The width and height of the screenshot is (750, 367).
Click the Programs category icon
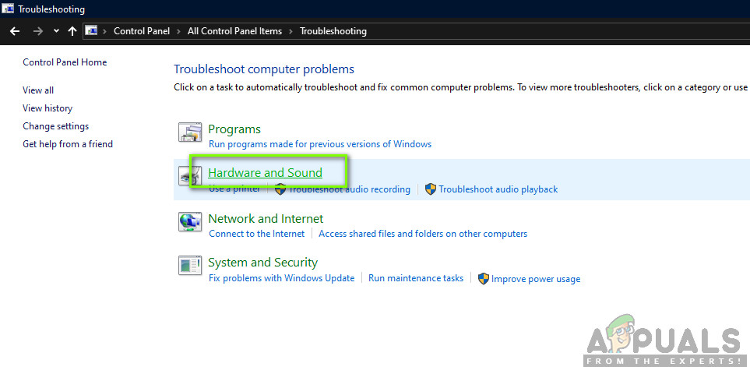pyautogui.click(x=189, y=133)
